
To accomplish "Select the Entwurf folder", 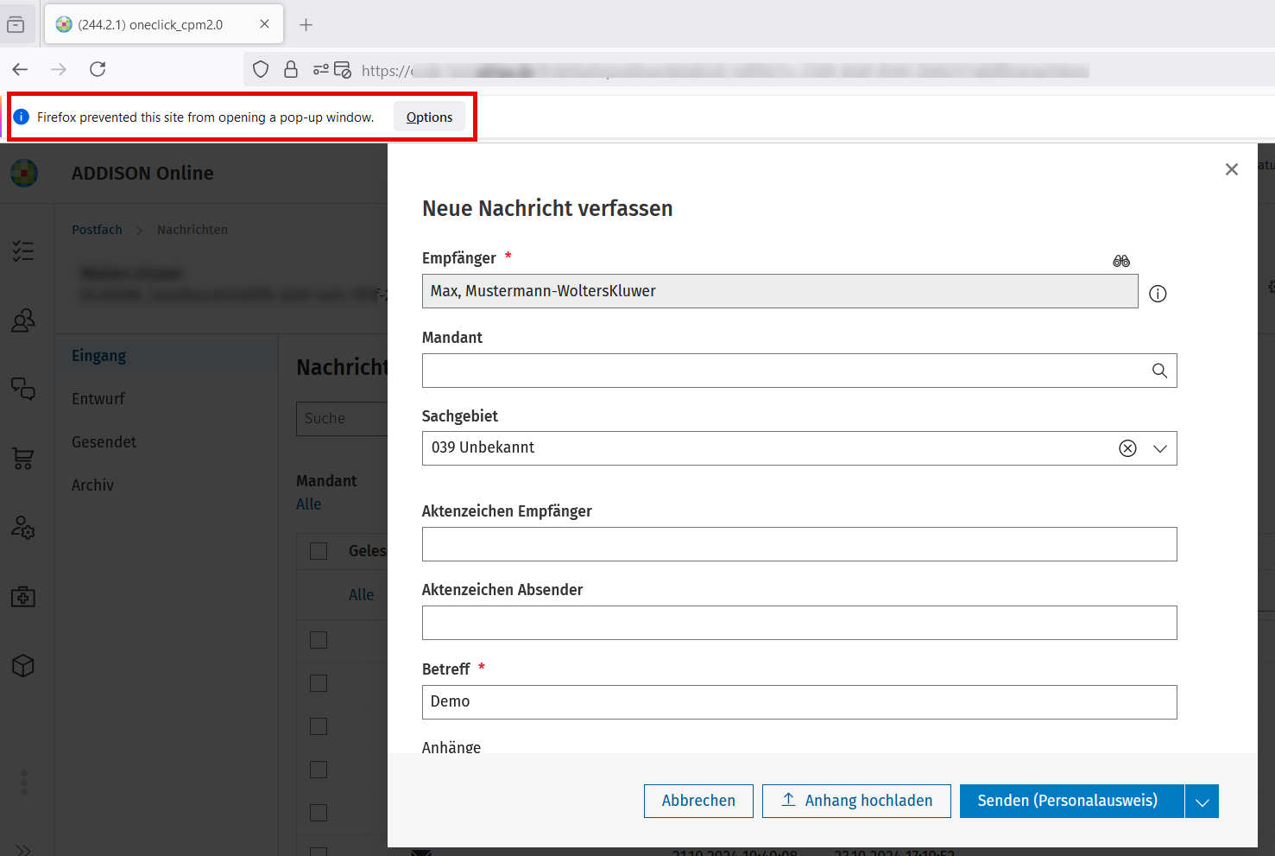I will coord(98,399).
